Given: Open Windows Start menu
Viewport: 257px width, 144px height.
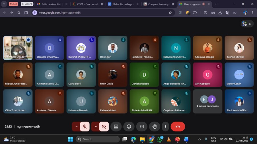Looking at the screenshot, I should click(x=71, y=139).
